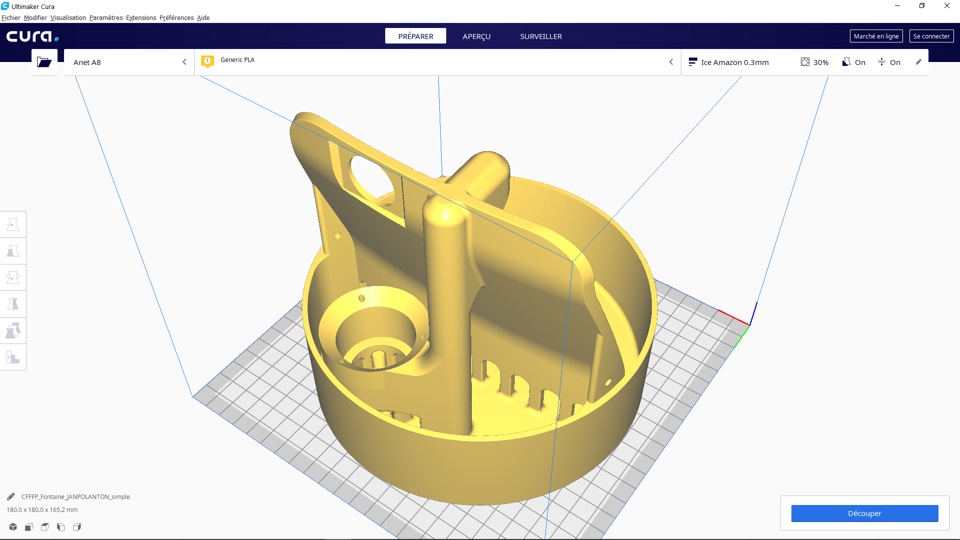Click the Découper slice button
The height and width of the screenshot is (540, 960).
(x=864, y=513)
